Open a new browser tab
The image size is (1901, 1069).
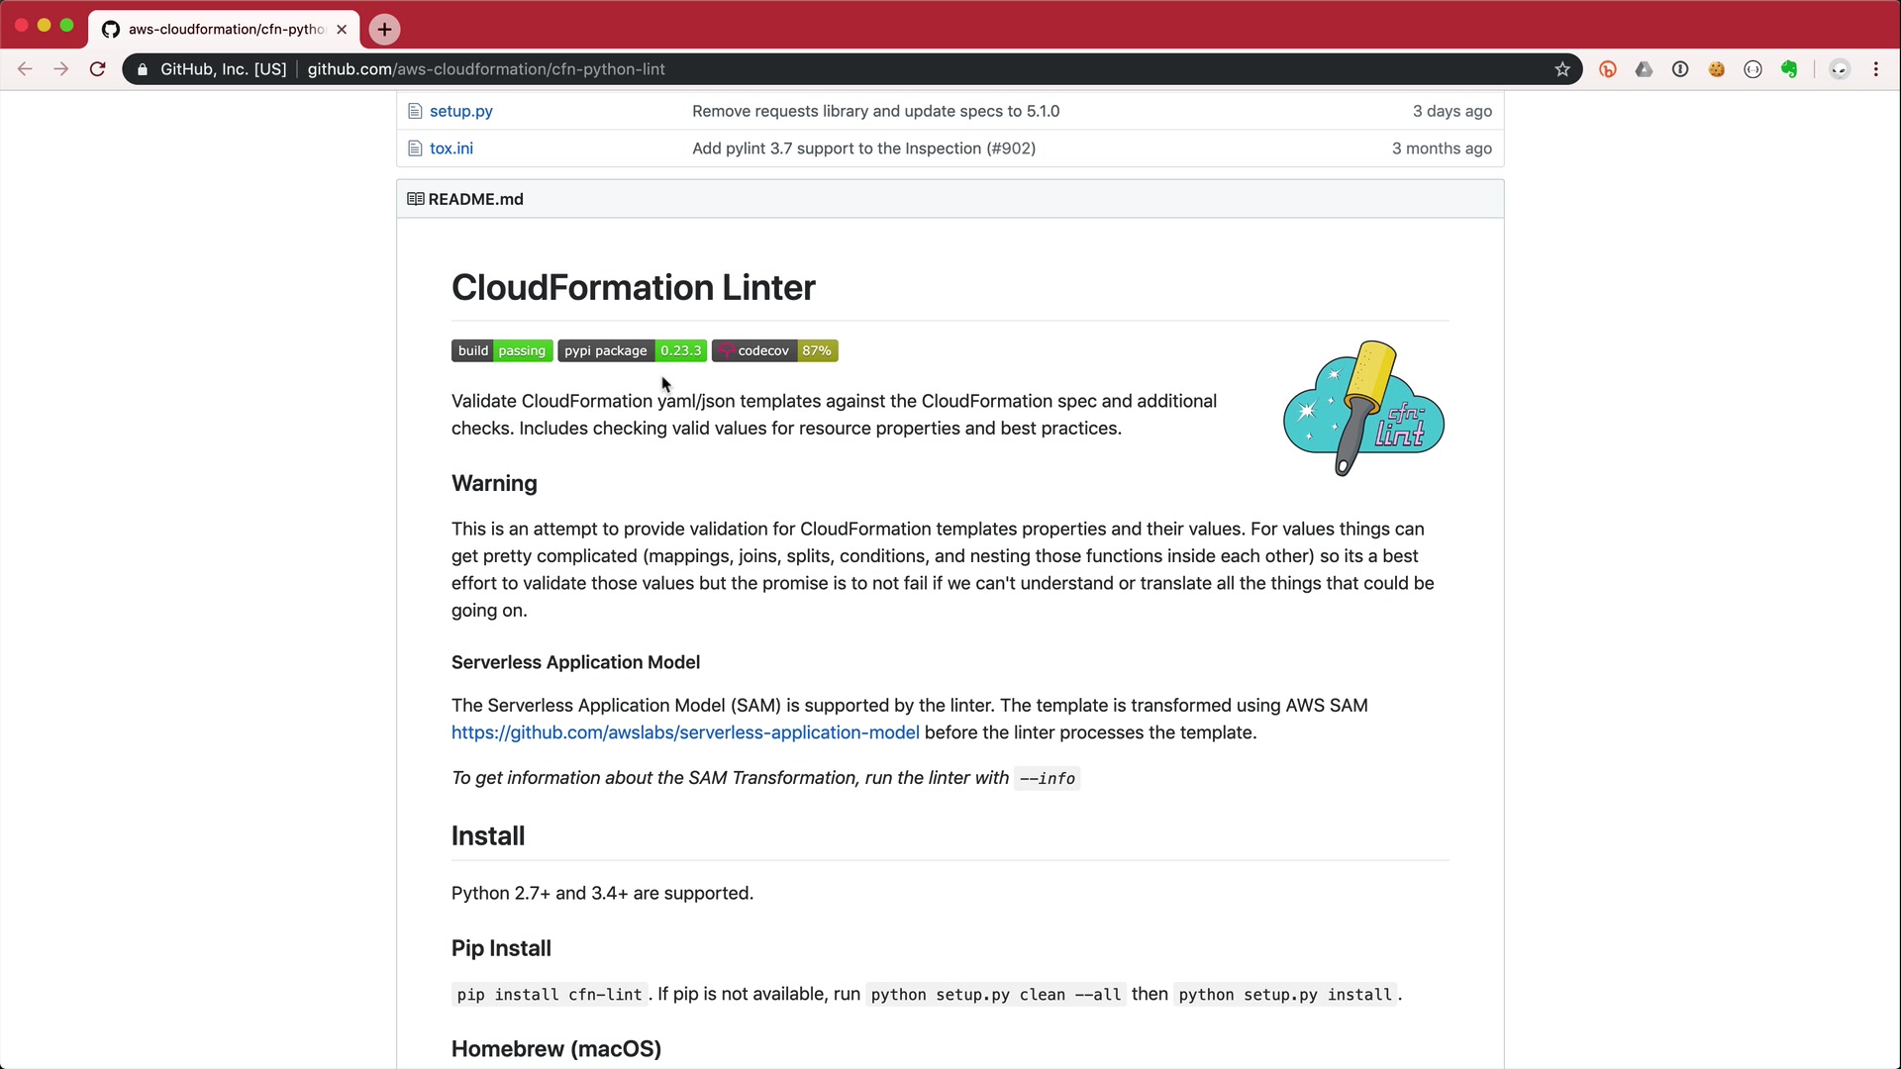[384, 30]
